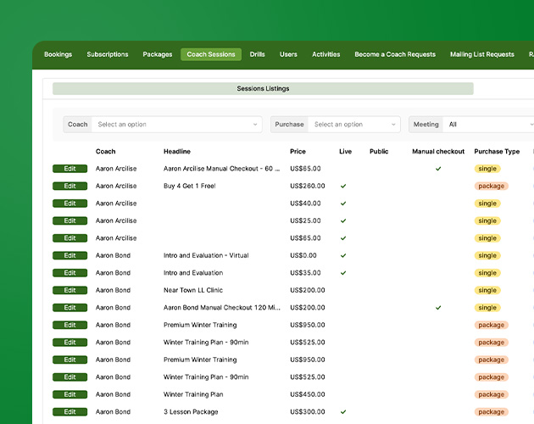Open the Coach filter dropdown
534x424 pixels.
177,125
